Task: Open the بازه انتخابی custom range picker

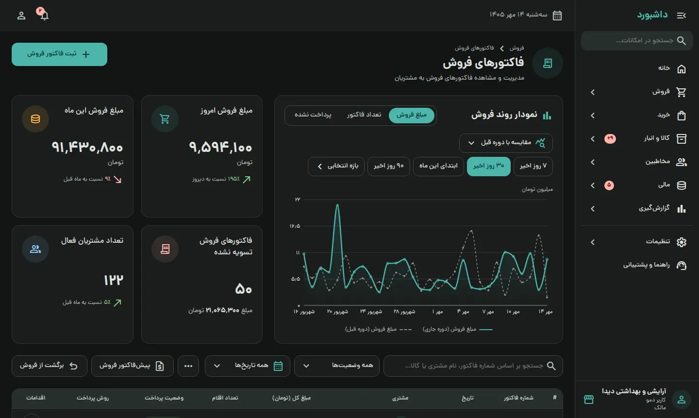Action: (x=336, y=166)
